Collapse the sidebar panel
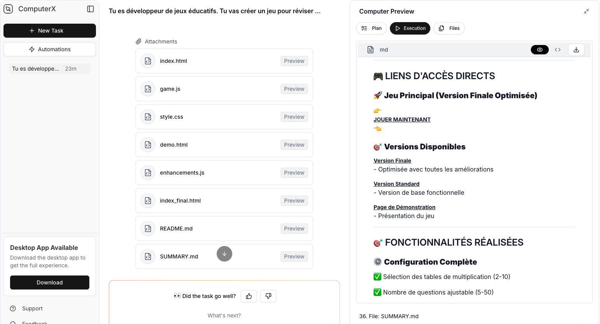The height and width of the screenshot is (324, 600). pos(90,9)
